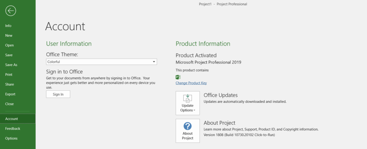Go to the New page
The height and width of the screenshot is (149, 367).
point(9,35)
